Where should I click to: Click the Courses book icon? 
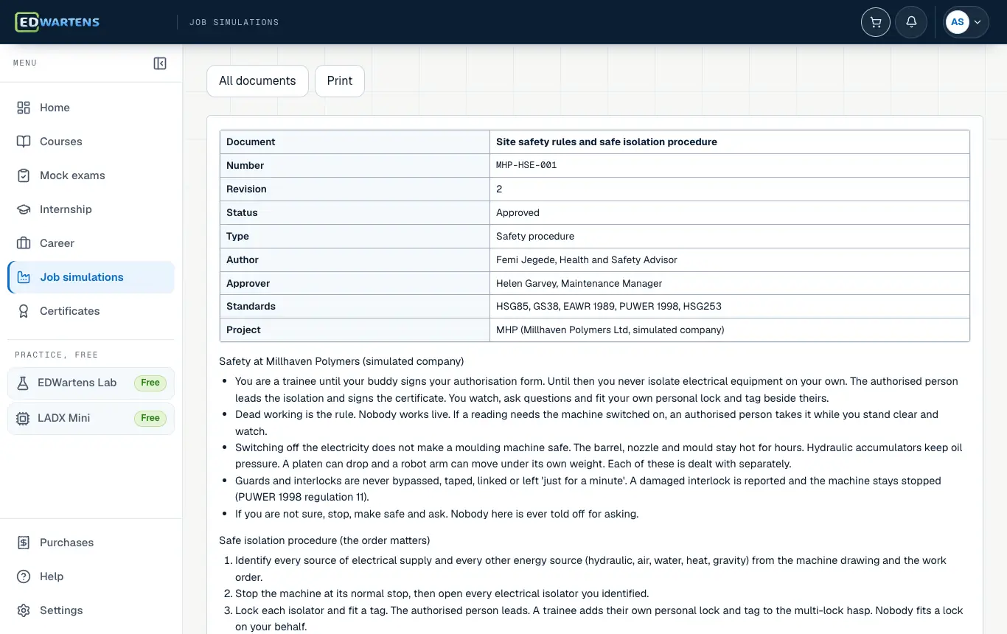pos(24,142)
